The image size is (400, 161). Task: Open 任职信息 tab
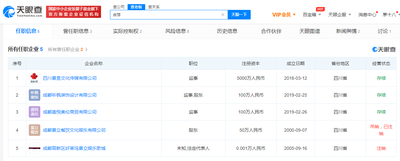[27, 31]
